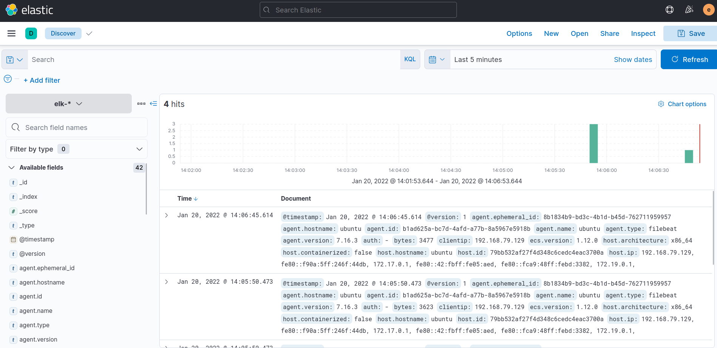Screen dimensions: 717x348
Task: Open the help menu lifebuoy icon
Action: tap(669, 10)
